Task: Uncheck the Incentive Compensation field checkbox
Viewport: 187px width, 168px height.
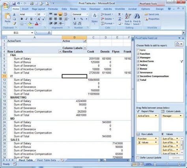Action: click(x=138, y=76)
